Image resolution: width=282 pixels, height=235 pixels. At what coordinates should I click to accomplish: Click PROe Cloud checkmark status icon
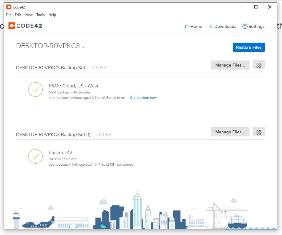click(x=35, y=90)
